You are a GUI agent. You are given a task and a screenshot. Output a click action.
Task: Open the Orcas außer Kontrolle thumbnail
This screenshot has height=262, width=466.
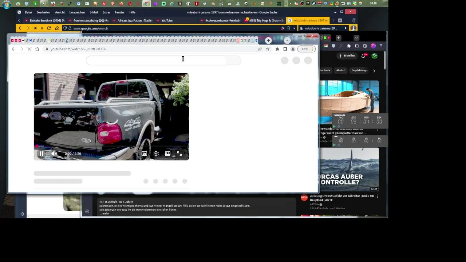click(349, 169)
